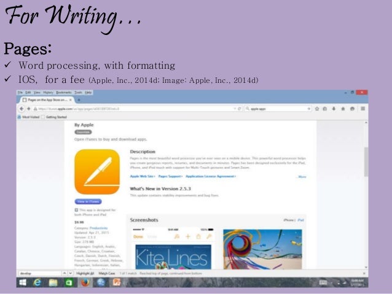Open the colorful kite beach screenshot
Viewport: 392px width, 294px height.
(x=262, y=249)
